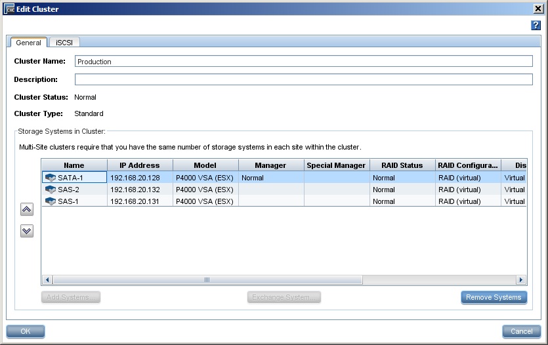Switch to the iSCSI tab
Image resolution: width=548 pixels, height=345 pixels.
[x=64, y=43]
